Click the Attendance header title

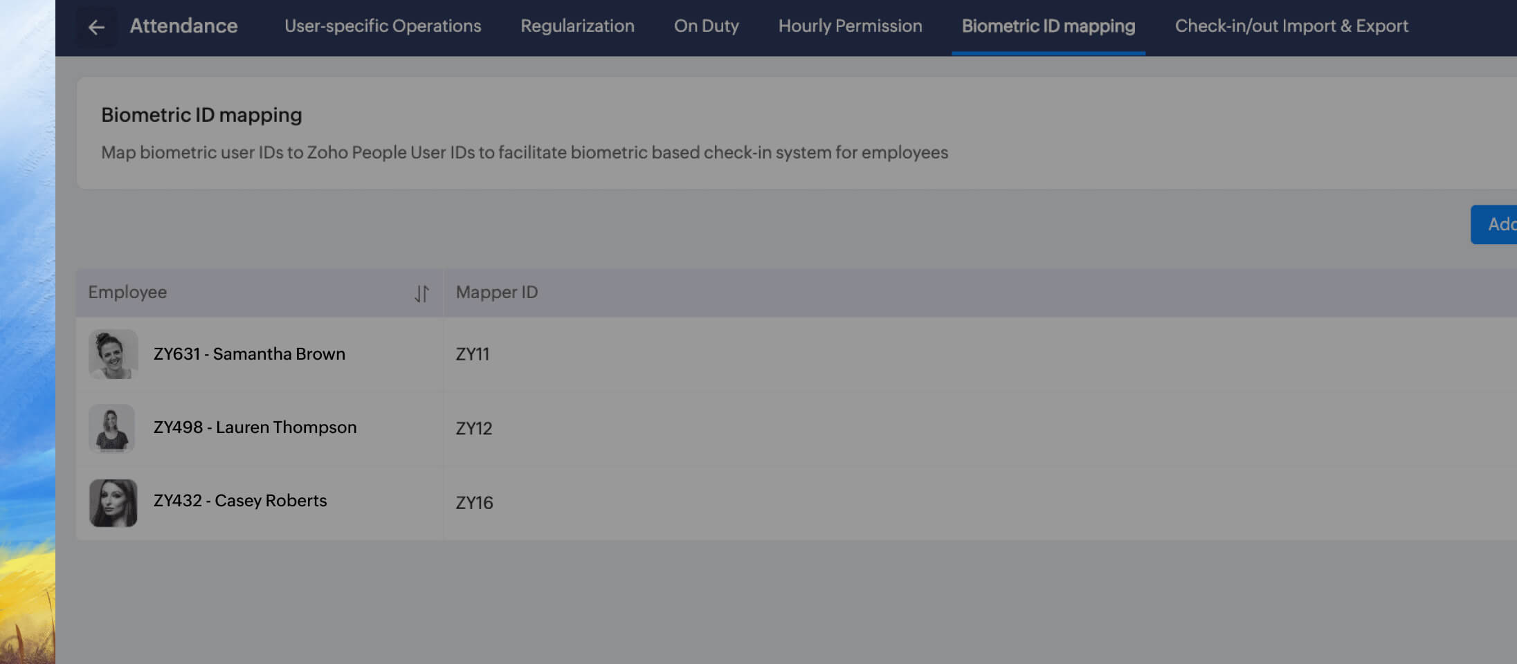click(183, 26)
